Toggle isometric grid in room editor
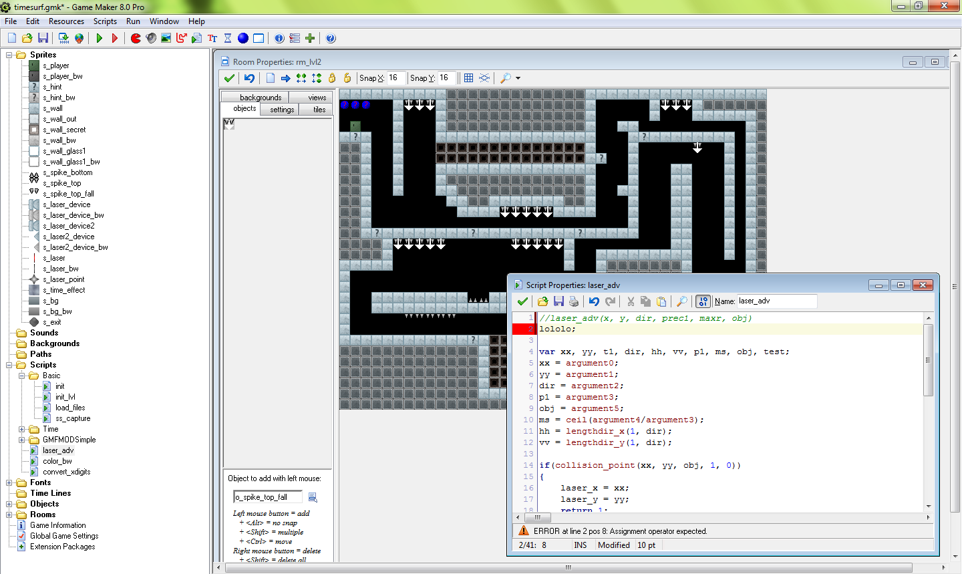 (x=484, y=78)
